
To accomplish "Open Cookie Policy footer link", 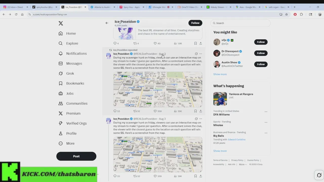I will [253, 160].
